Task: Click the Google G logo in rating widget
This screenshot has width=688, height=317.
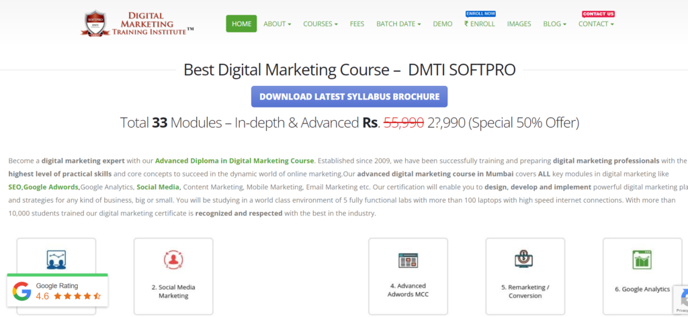Action: [x=21, y=291]
